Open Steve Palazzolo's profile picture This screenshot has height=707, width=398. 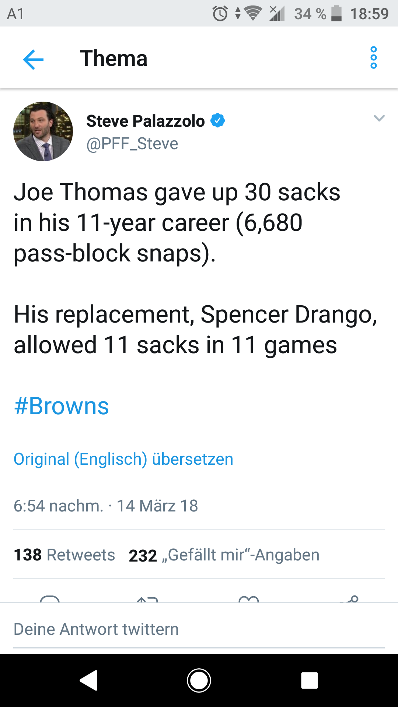click(43, 131)
